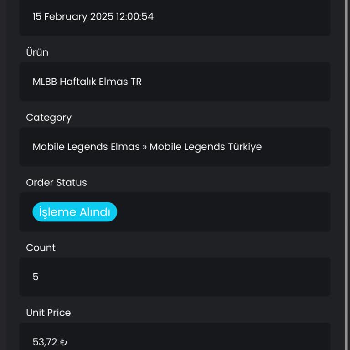Click the 53,72 unit price amount
This screenshot has height=350, width=350.
pos(45,342)
